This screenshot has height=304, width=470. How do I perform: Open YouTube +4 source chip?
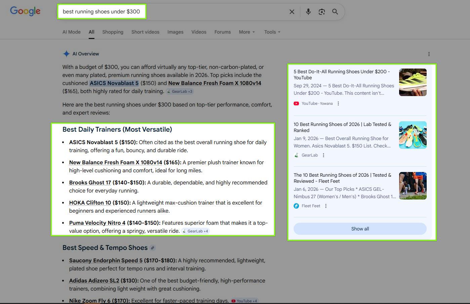pos(245,301)
